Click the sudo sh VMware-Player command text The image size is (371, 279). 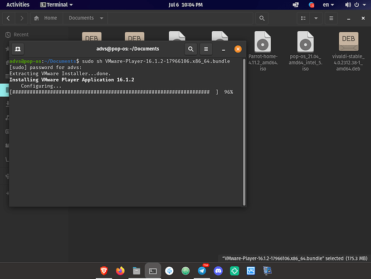click(x=156, y=61)
